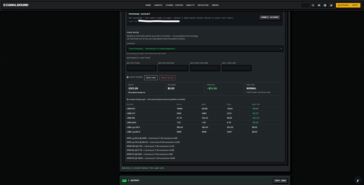Image resolution: width=364 pixels, height=185 pixels.
Task: Click the OPEN ETH @ 2563 log entry
Action: [x=150, y=154]
